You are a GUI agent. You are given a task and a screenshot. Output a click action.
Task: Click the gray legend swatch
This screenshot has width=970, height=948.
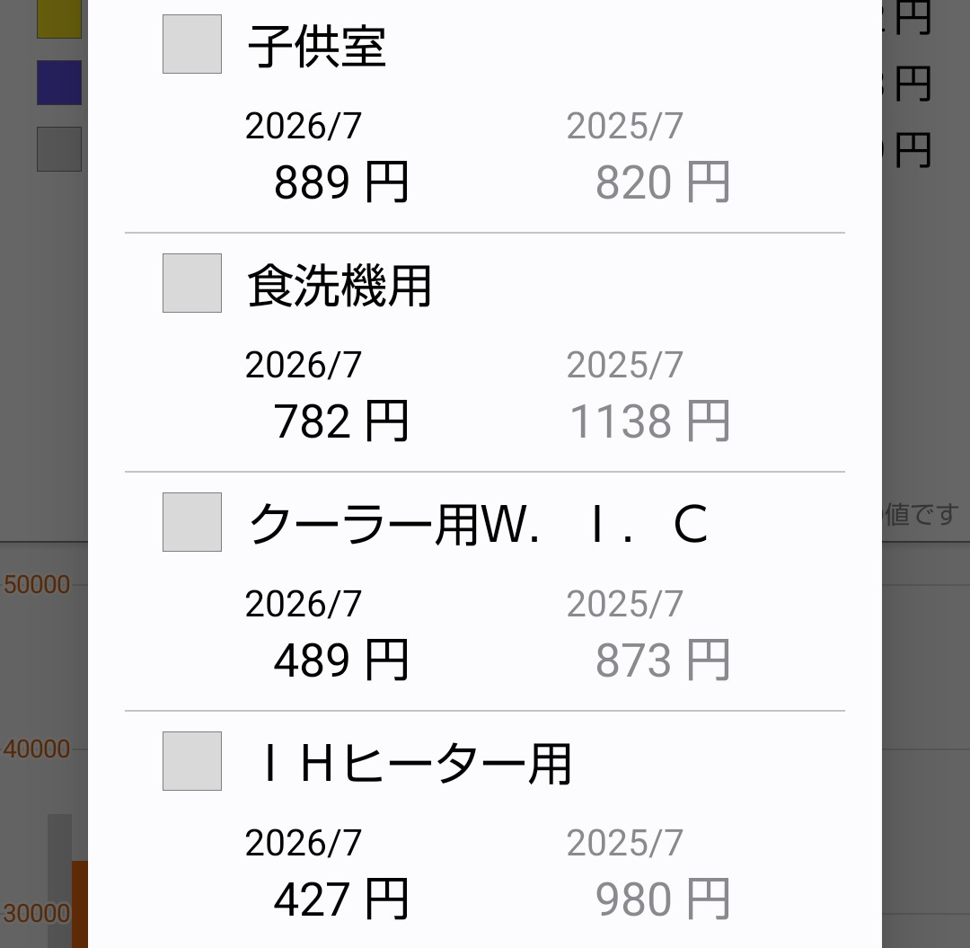(59, 149)
